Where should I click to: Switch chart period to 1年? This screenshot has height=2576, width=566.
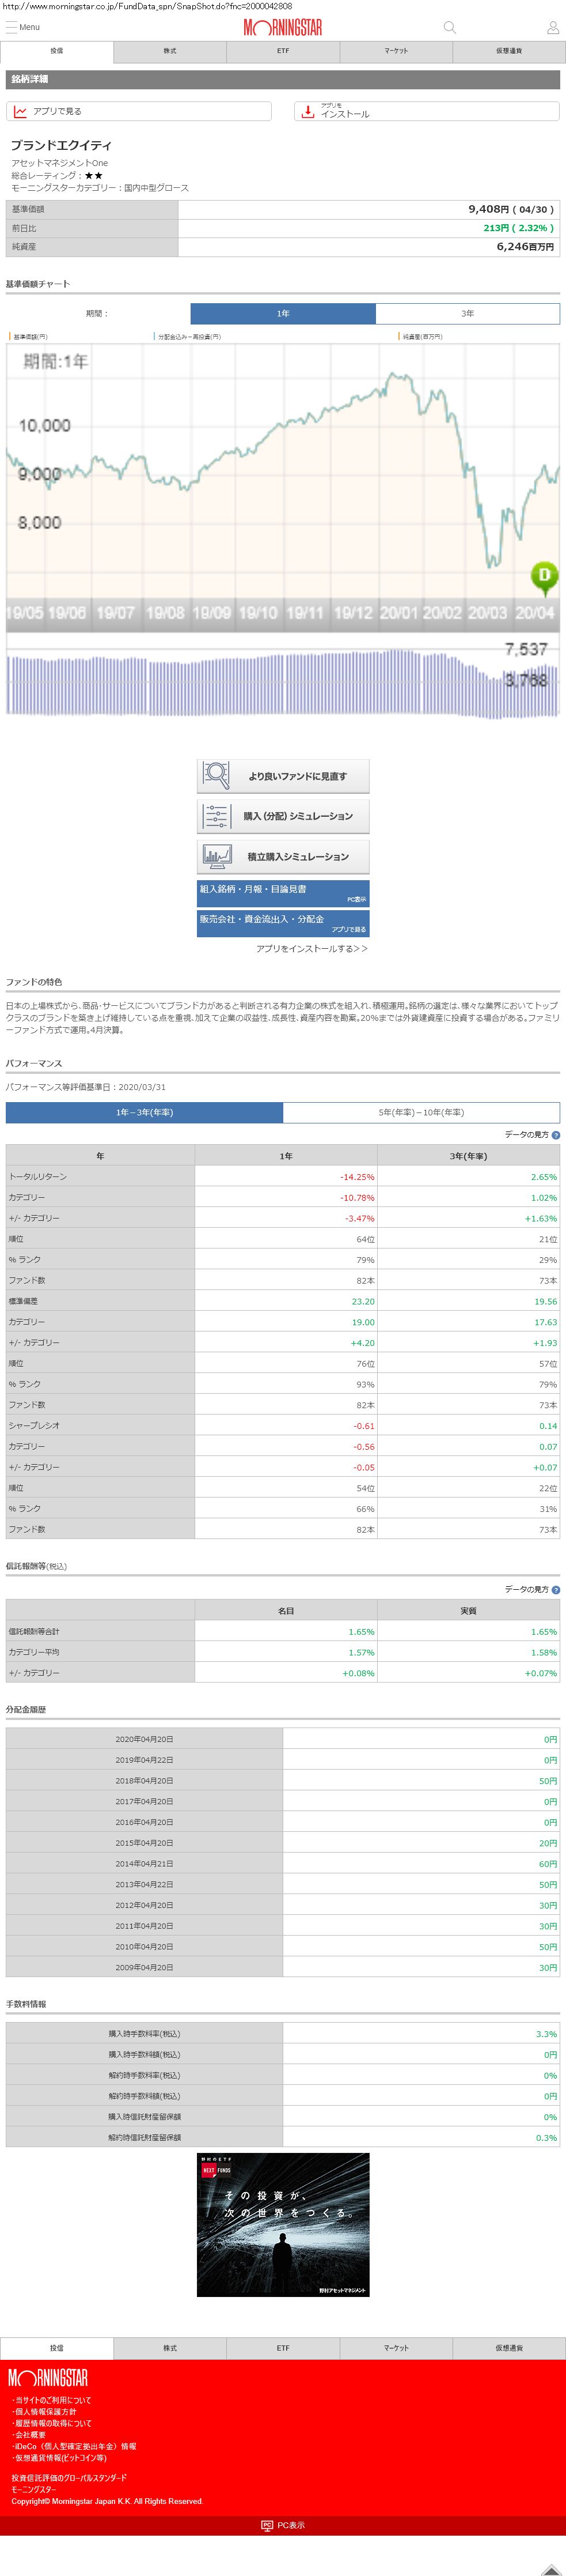[283, 313]
